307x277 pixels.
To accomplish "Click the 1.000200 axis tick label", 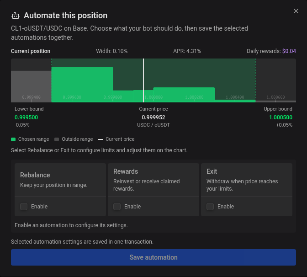I will (x=194, y=97).
